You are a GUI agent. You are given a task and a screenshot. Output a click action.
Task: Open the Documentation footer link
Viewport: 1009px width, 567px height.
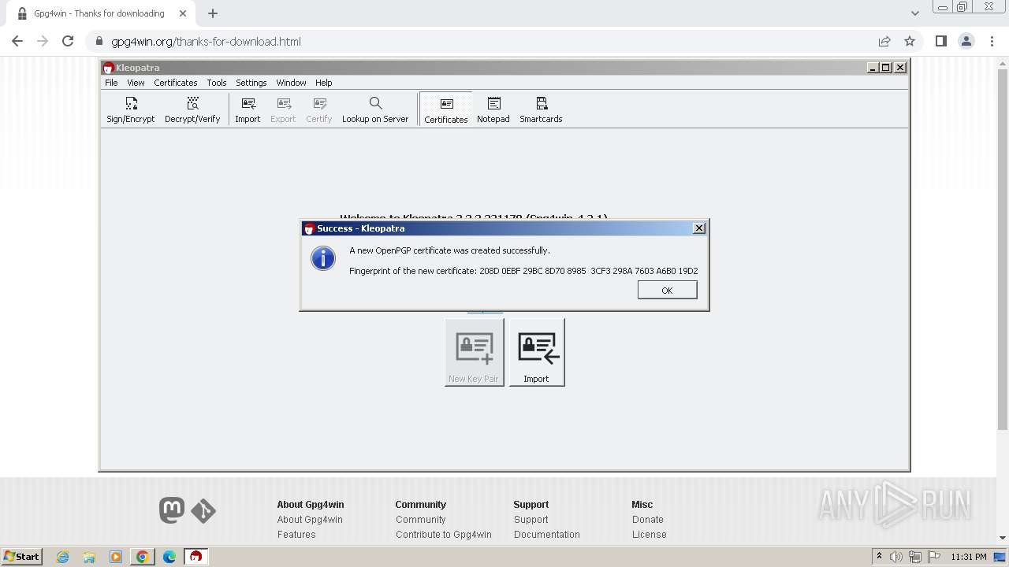[x=547, y=535]
